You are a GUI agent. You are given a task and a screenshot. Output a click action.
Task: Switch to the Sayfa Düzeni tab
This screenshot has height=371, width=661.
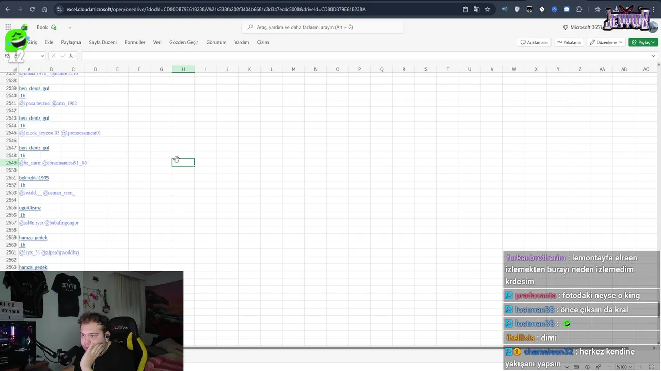(103, 42)
